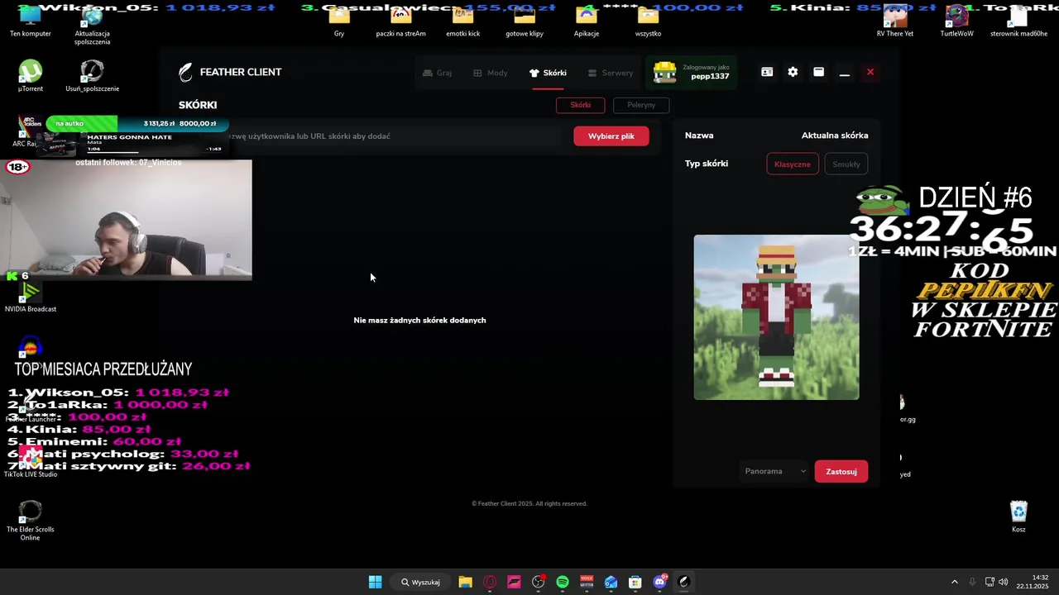Click the pepp1337 account avatar head
This screenshot has height=595, width=1059.
665,73
